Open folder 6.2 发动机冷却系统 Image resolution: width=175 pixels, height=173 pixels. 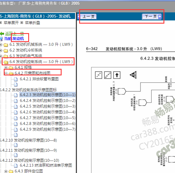(26, 50)
